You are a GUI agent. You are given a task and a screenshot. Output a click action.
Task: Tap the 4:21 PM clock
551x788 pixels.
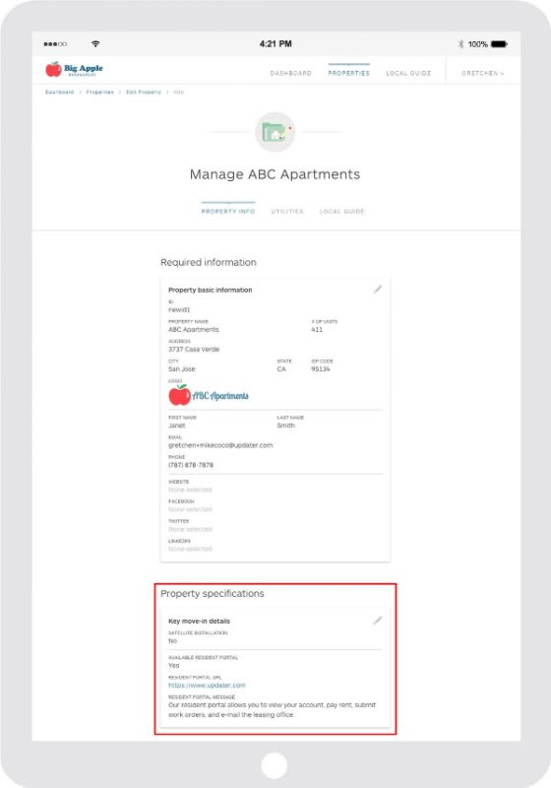tap(275, 43)
